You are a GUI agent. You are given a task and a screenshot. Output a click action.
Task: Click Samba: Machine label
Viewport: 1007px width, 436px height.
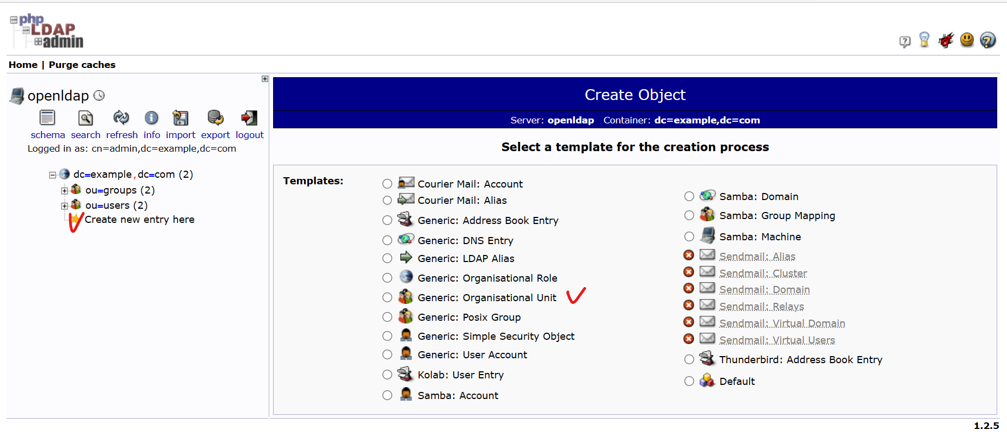(x=760, y=236)
